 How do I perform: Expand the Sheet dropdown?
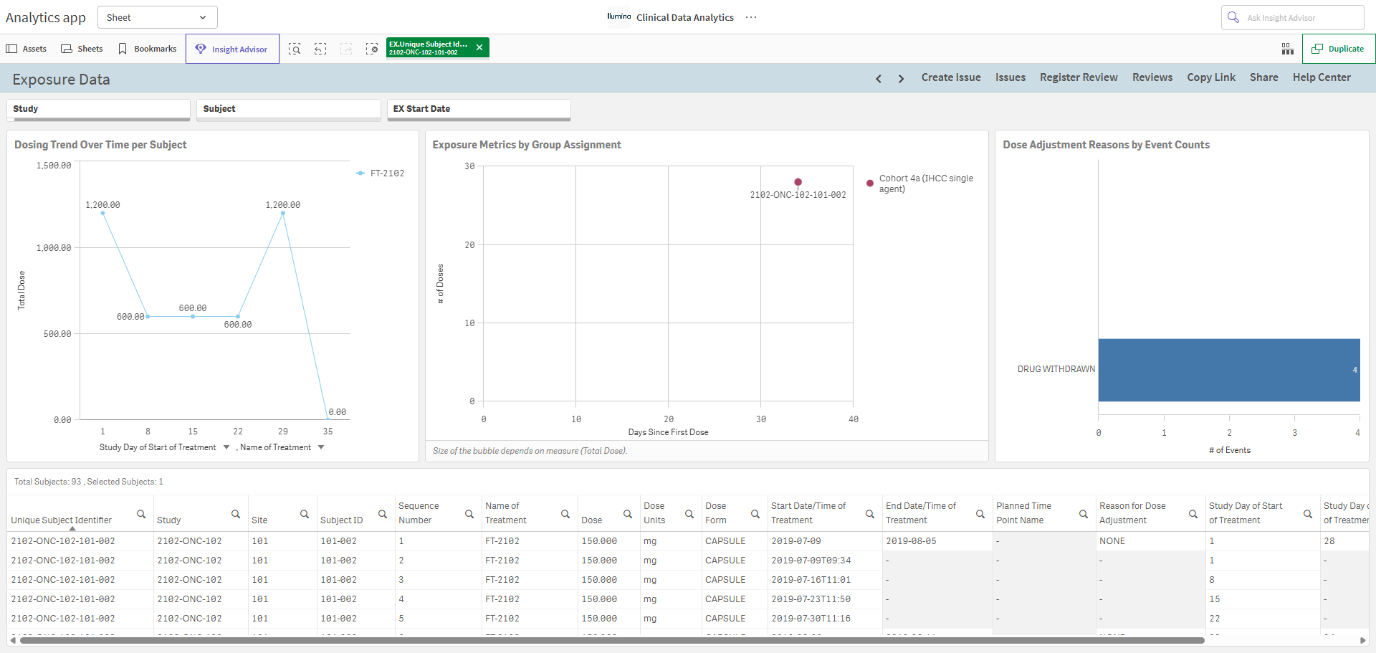(157, 17)
